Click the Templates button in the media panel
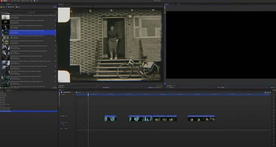Image resolution: width=276 pixels, height=147 pixels. 11,7
